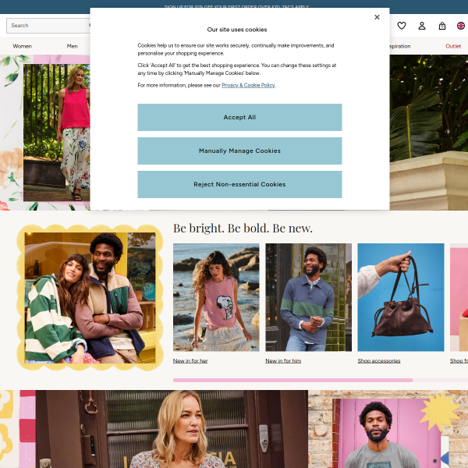Open the shopping bag icon
The image size is (468, 468).
click(442, 26)
